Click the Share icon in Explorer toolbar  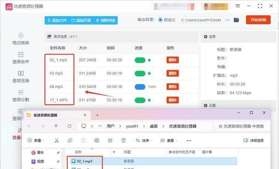tap(110, 141)
